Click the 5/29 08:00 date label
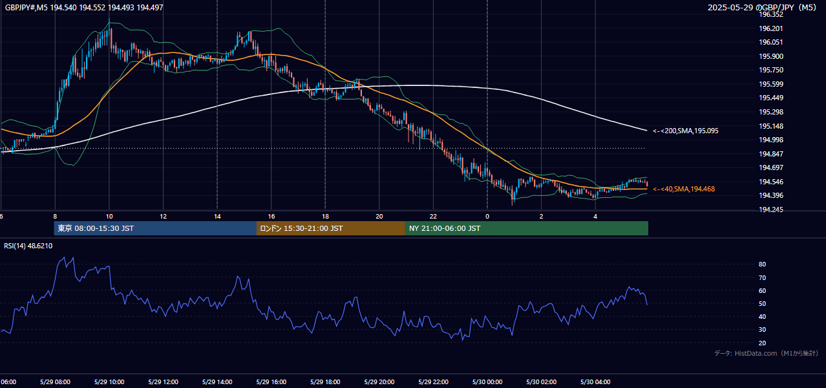 (55, 382)
